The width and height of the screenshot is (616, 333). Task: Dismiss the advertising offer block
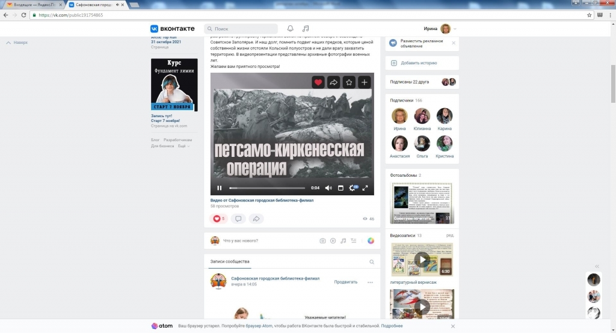click(x=454, y=43)
